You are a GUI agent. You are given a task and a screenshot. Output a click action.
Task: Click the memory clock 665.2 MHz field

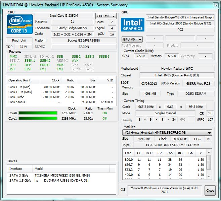tap(146, 107)
